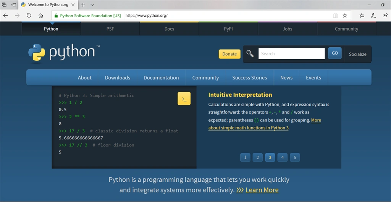Image resolution: width=391 pixels, height=202 pixels.
Task: Launch the interactive shell icon button
Action: 184,99
